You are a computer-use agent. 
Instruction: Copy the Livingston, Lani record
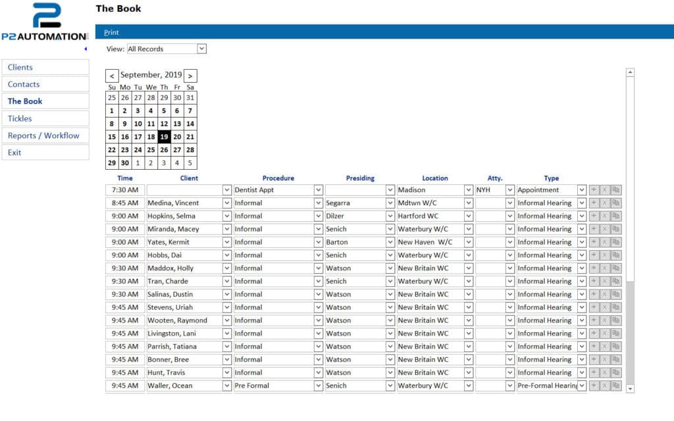point(615,334)
